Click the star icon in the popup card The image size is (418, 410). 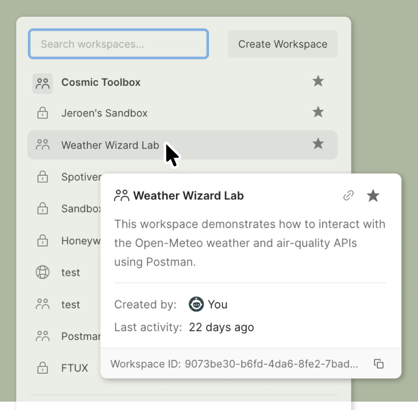(x=373, y=196)
